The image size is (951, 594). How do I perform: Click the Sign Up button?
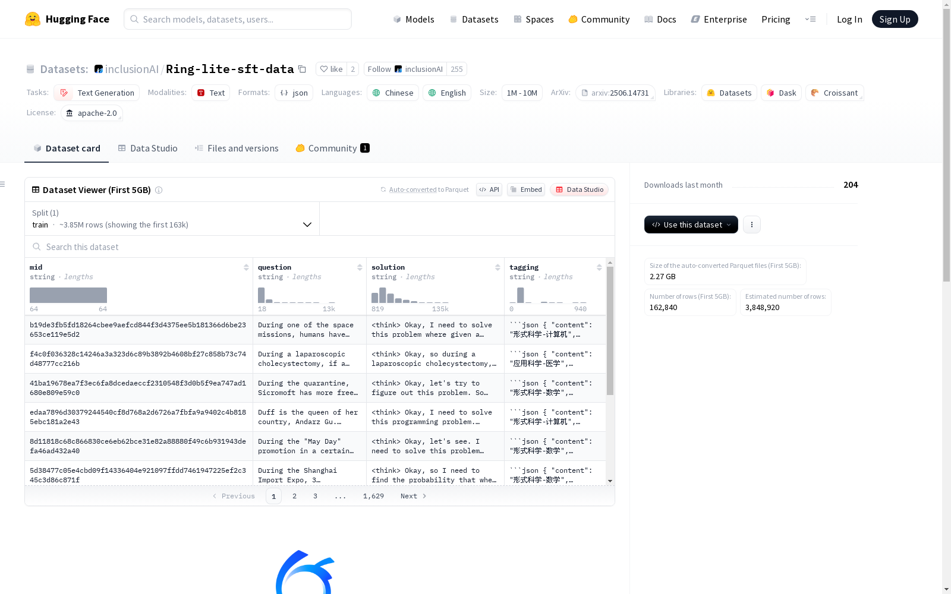895,19
